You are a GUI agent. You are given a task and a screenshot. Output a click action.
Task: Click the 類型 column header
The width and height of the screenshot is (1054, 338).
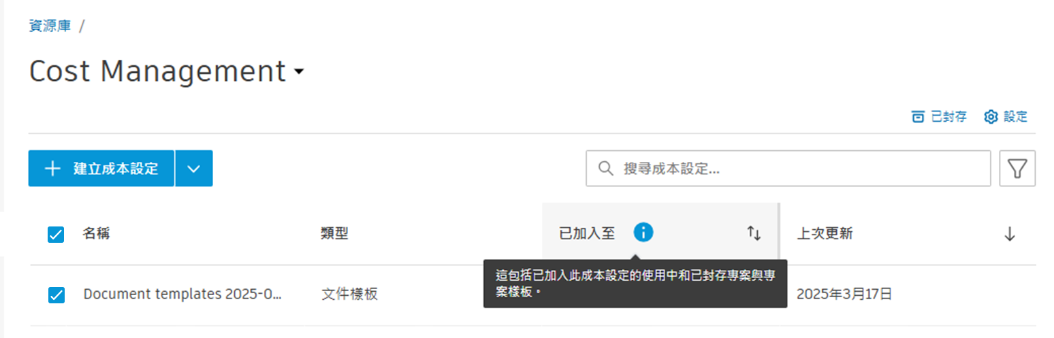tap(334, 234)
